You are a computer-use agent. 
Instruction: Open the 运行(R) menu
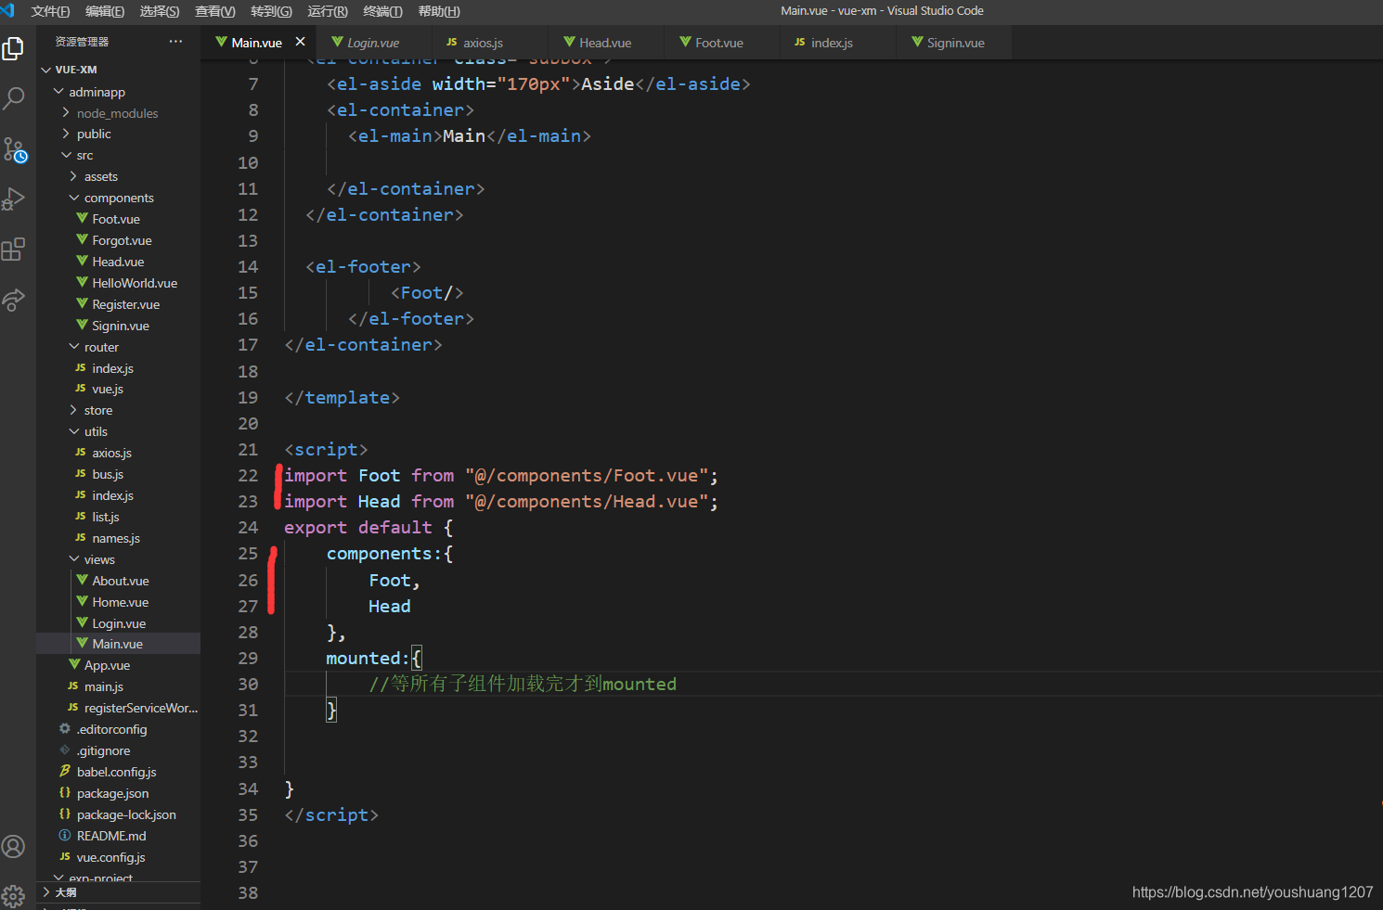click(x=328, y=11)
